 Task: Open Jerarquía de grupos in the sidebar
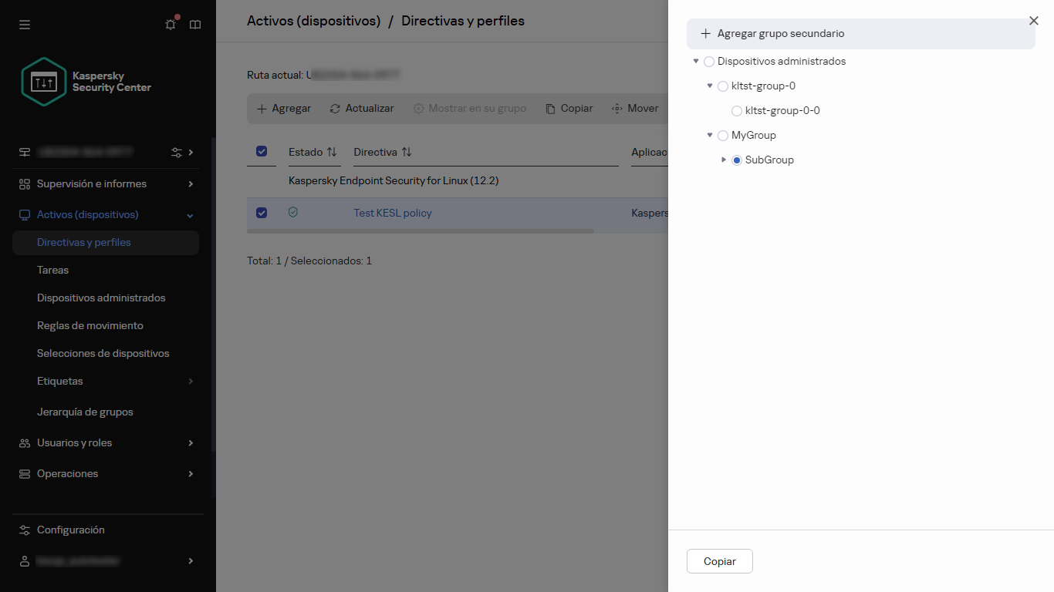85,412
